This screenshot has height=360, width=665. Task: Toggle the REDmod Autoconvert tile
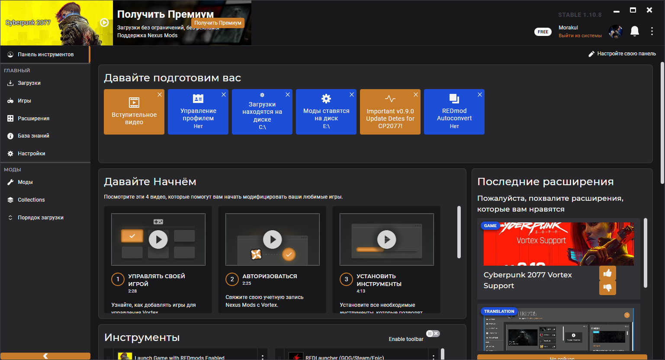tap(454, 112)
